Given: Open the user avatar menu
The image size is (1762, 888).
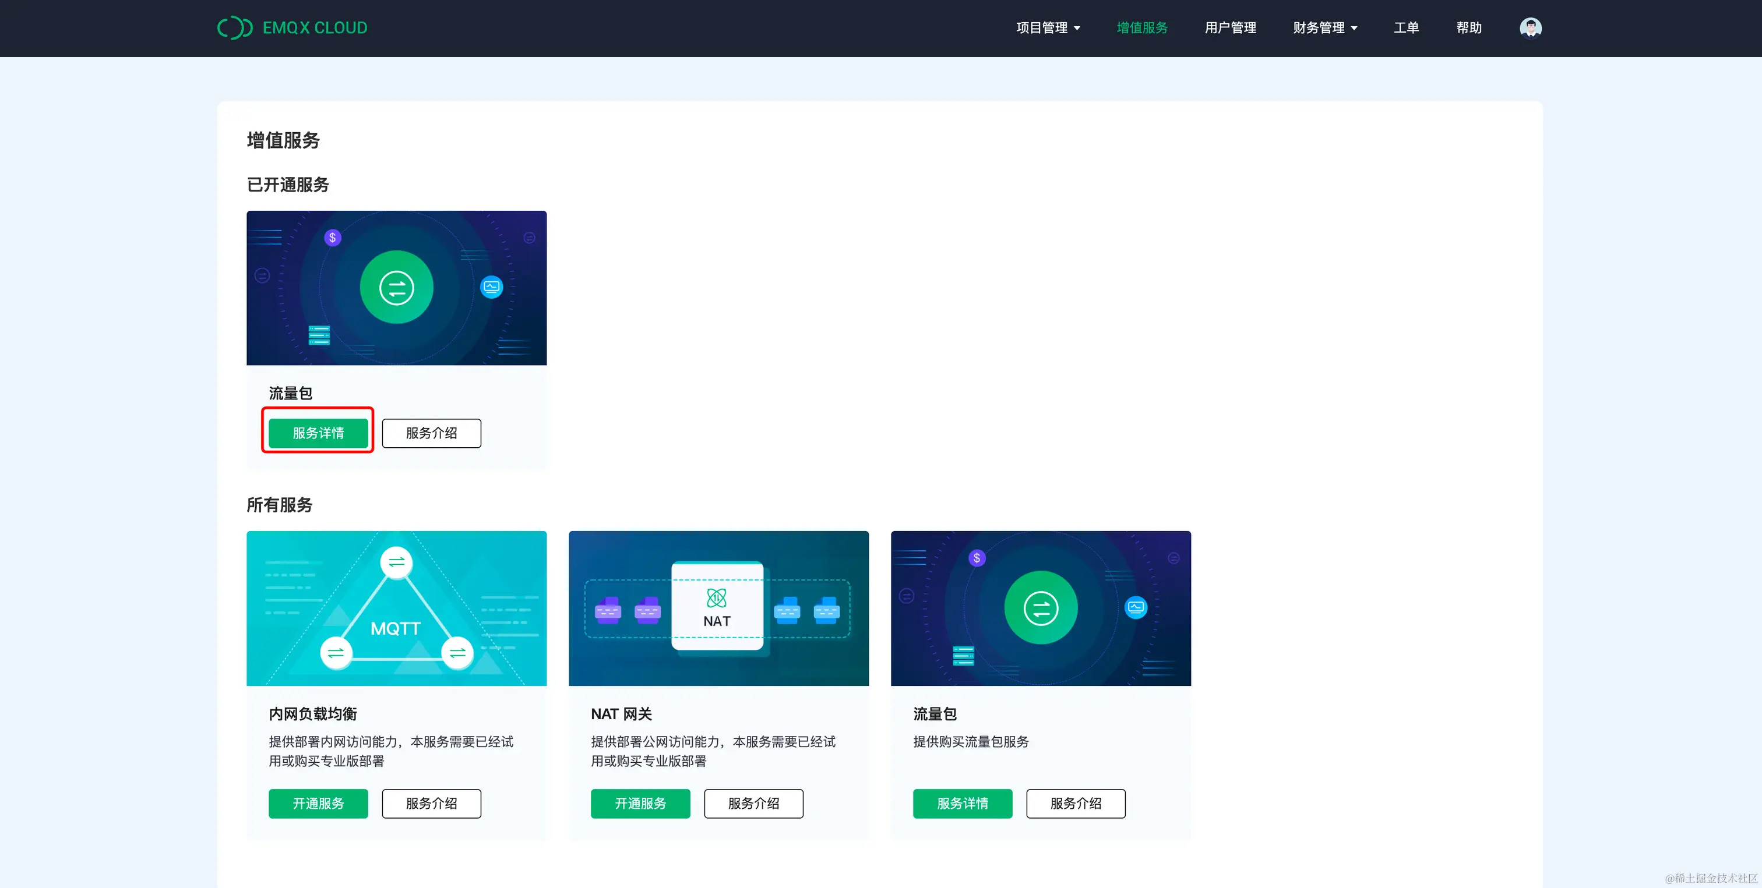Looking at the screenshot, I should [1530, 27].
